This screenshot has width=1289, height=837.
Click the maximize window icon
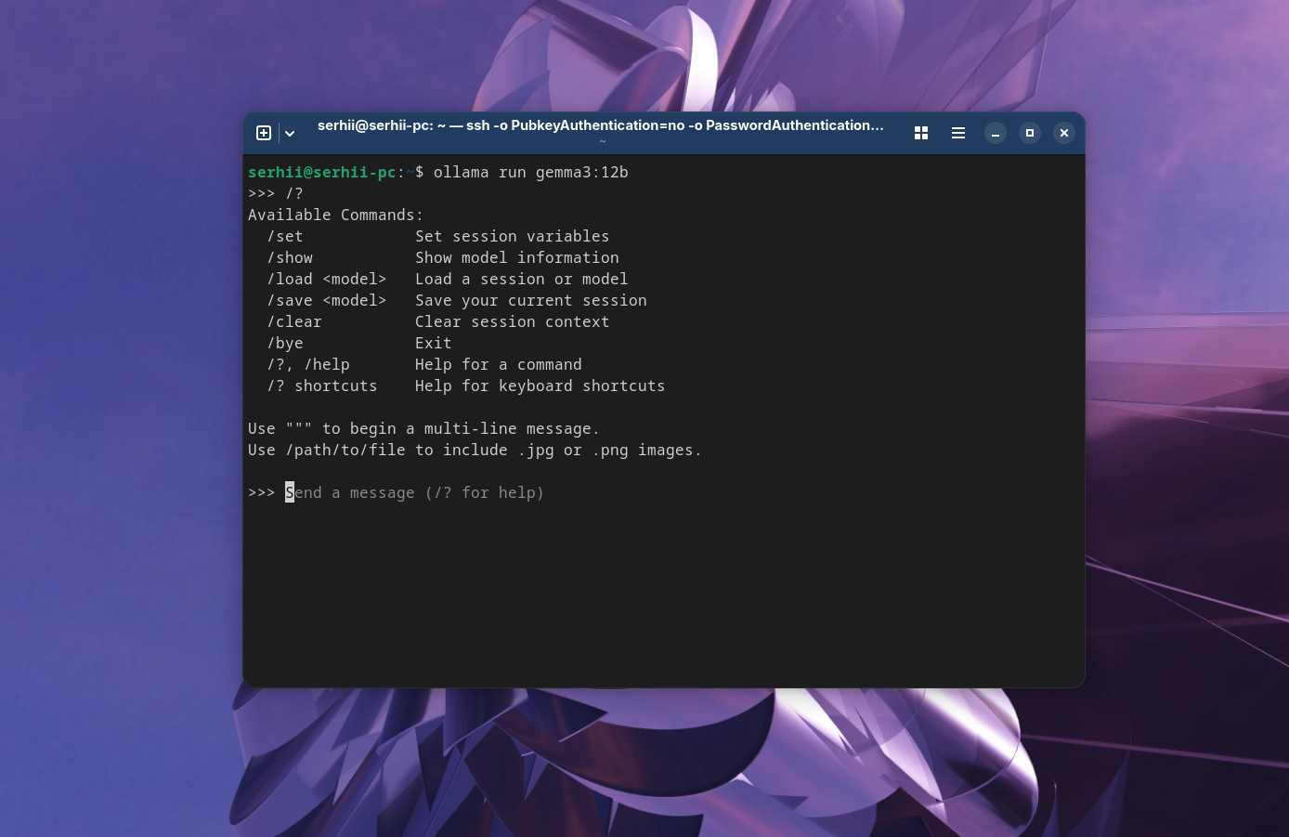[x=1029, y=133]
